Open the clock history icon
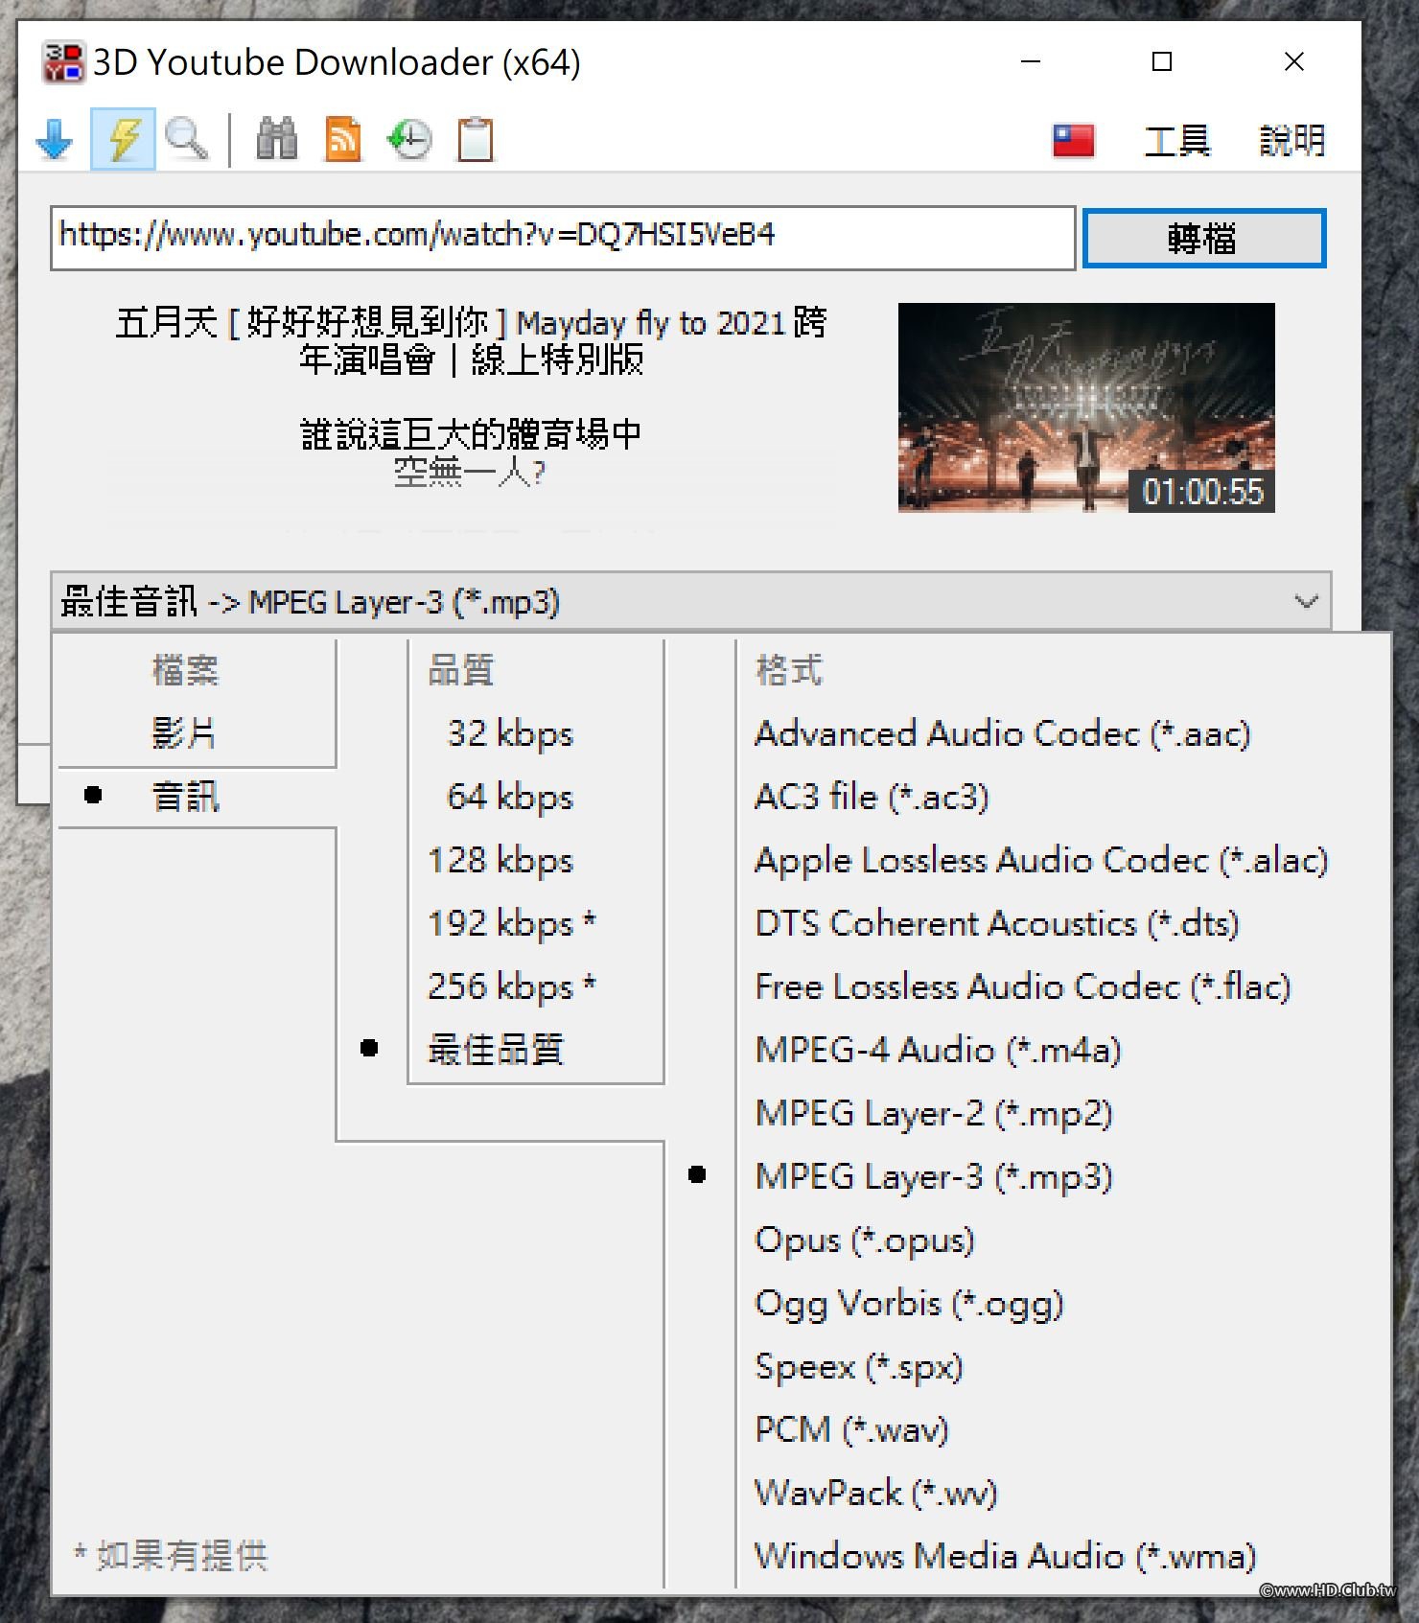 409,140
